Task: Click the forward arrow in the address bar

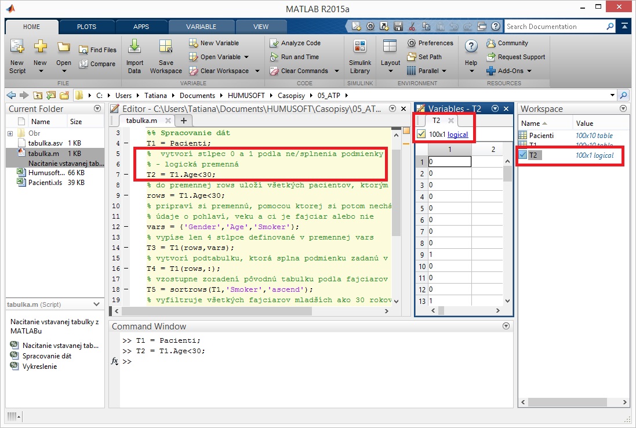Action: (x=24, y=95)
